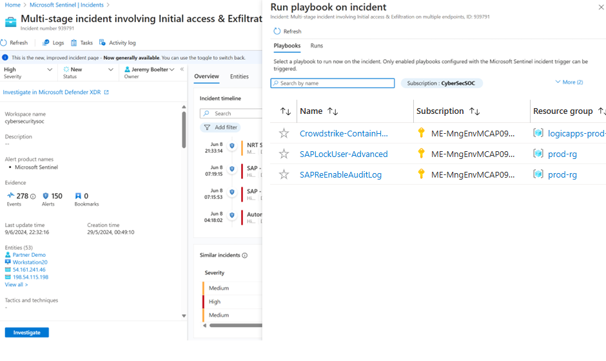
Task: Star the Crowdstrike-ContainH playbook as favorite
Action: [284, 133]
